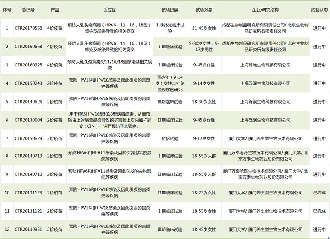Click the 9-14岁女性 cell
This screenshot has width=330, height=239.
[204, 83]
